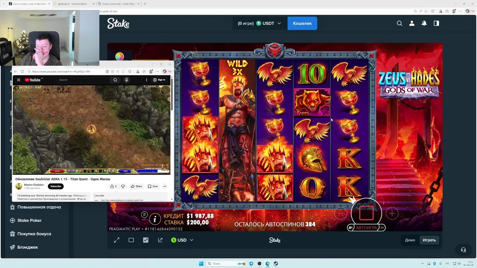
Task: Open Windows Start menu
Action: (x=201, y=264)
